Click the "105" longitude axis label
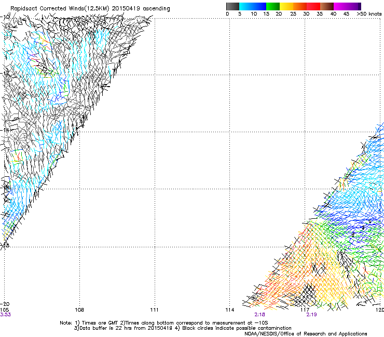The height and width of the screenshot is (337, 384). click(x=4, y=310)
